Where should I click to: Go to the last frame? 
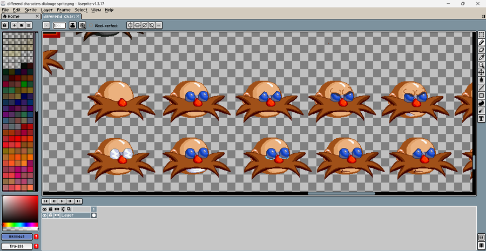[x=78, y=201]
